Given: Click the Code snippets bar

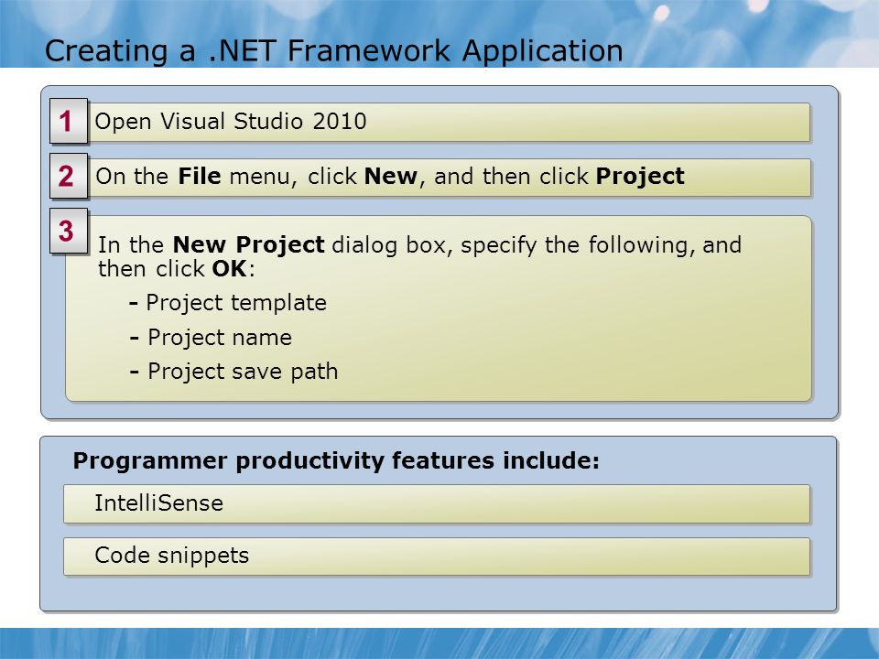Looking at the screenshot, I should [x=437, y=556].
